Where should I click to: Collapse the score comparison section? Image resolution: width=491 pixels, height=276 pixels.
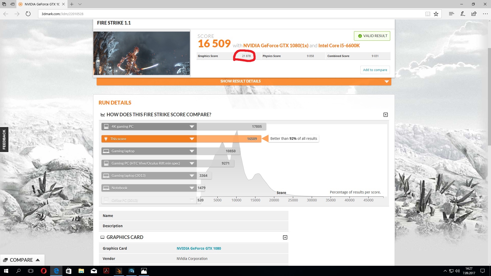[x=386, y=115]
